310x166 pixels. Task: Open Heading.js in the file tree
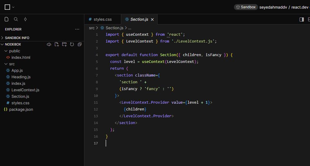click(x=21, y=77)
